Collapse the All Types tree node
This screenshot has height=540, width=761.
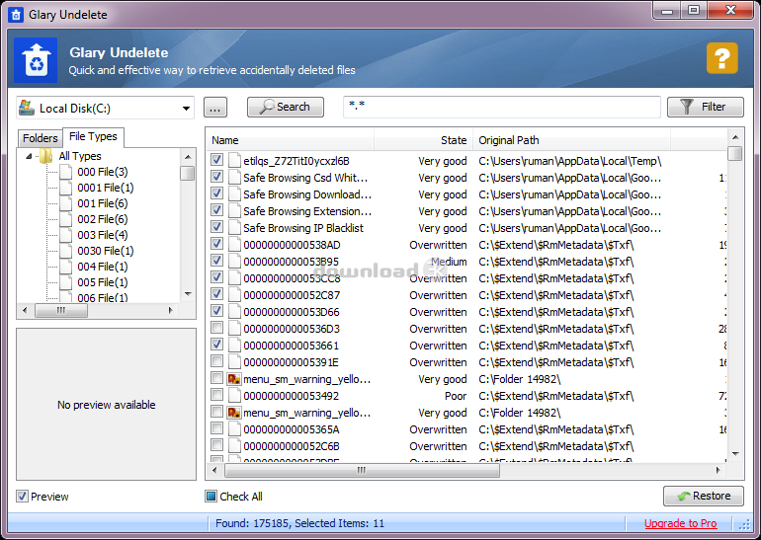(x=29, y=156)
